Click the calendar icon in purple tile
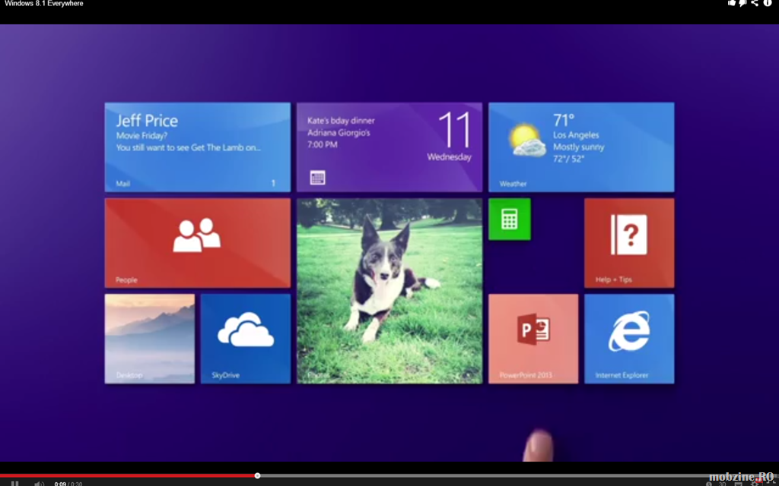Viewport: 779px width, 486px height. point(317,177)
